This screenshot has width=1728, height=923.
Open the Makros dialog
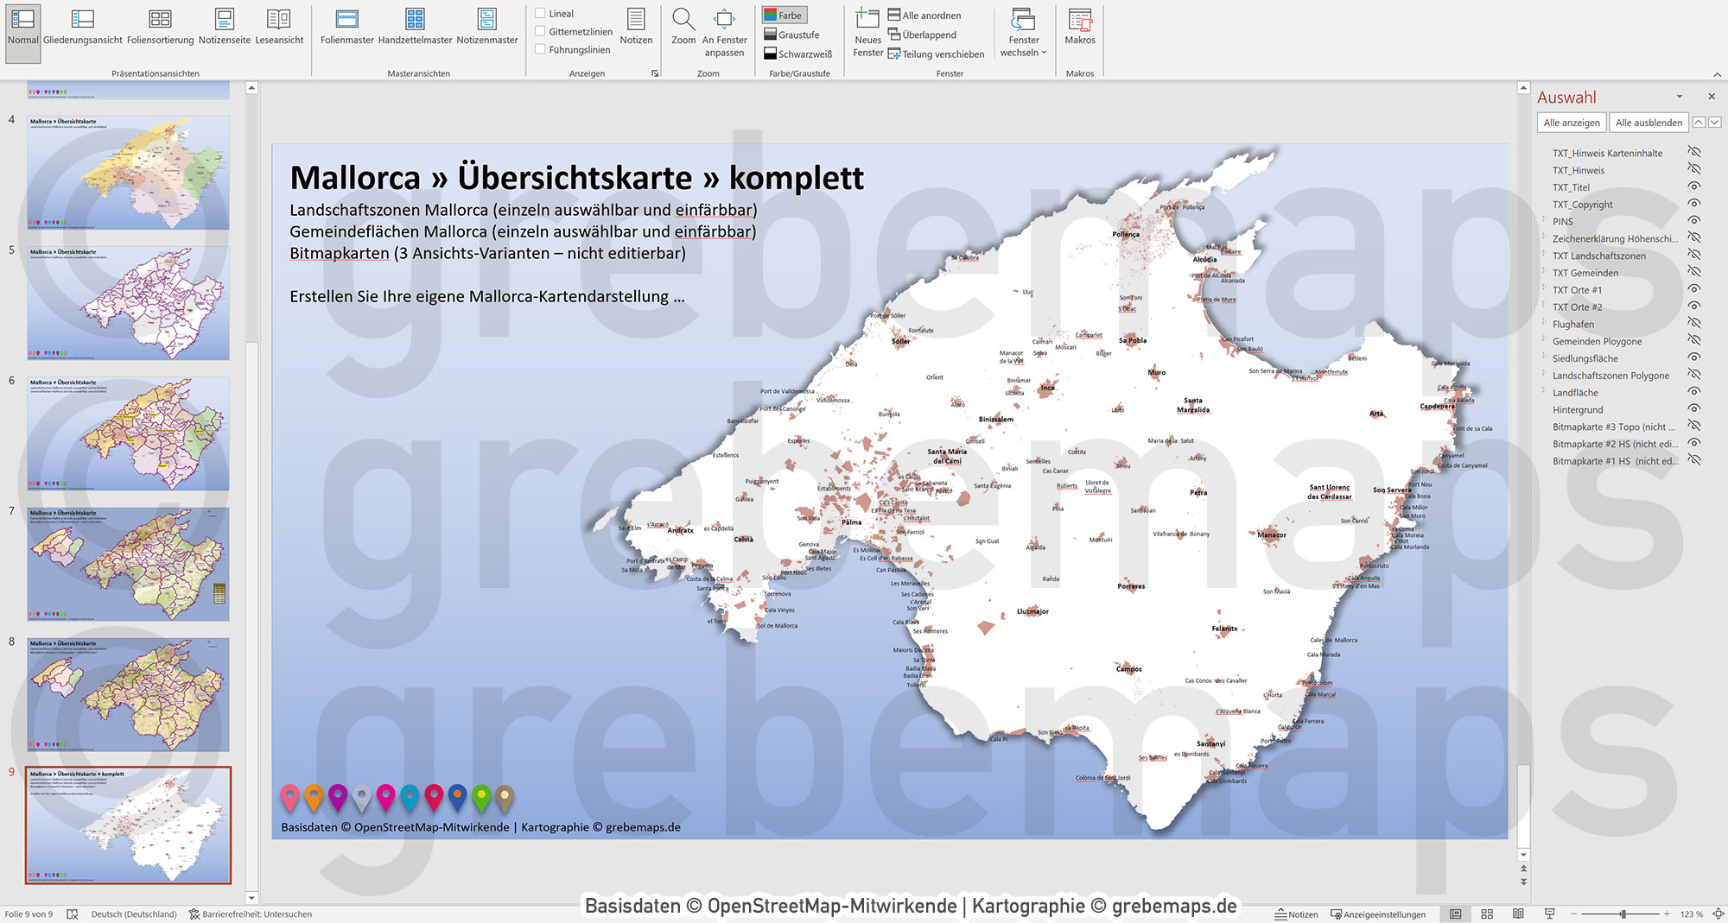pyautogui.click(x=1081, y=26)
